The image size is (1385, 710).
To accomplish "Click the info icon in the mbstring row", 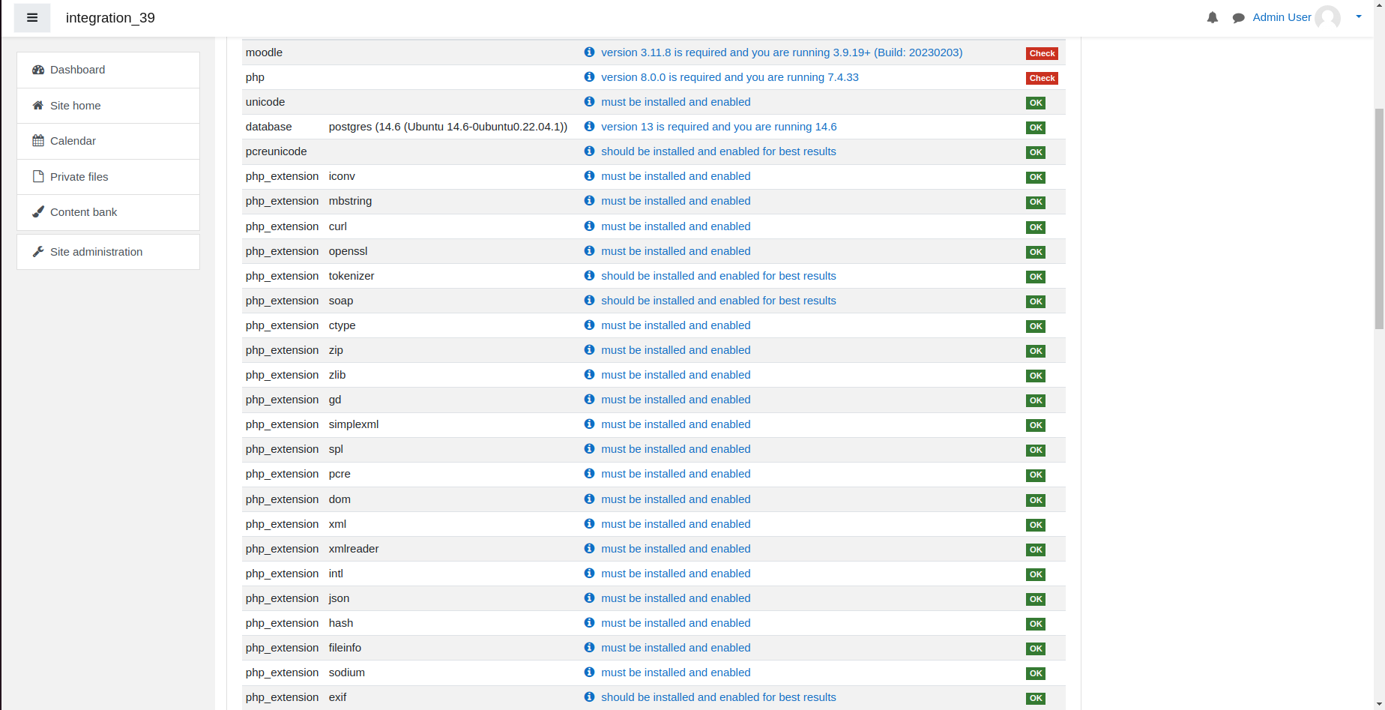I will click(x=589, y=201).
